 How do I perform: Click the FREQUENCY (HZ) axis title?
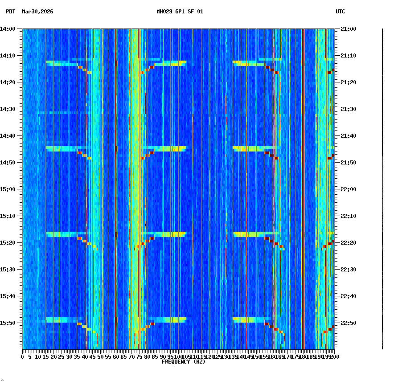coord(184,361)
